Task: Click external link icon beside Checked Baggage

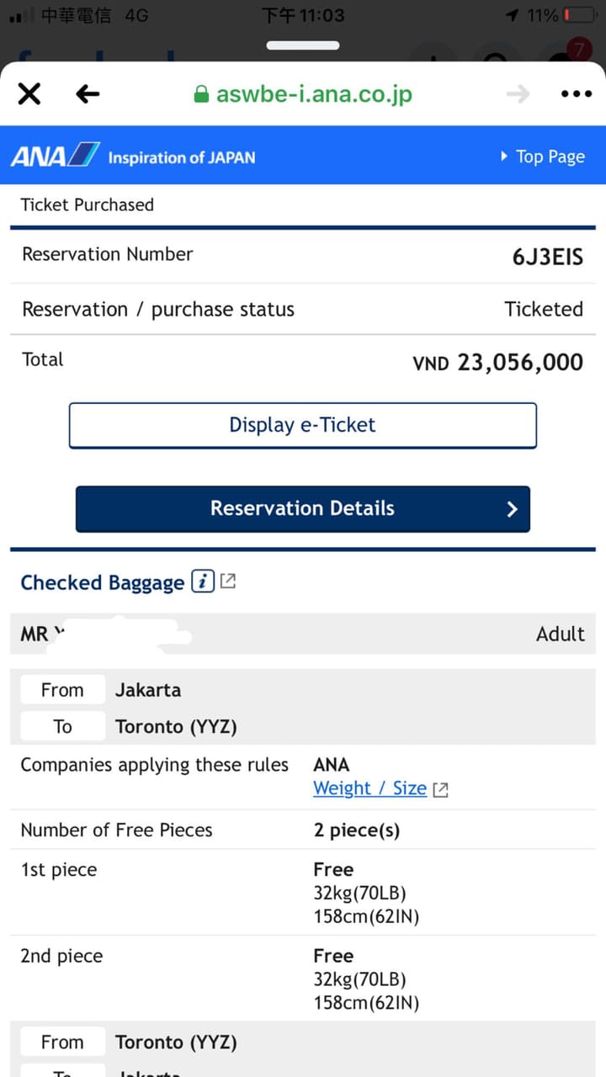Action: [228, 581]
